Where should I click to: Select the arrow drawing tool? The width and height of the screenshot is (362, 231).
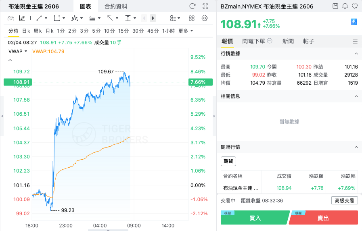point(110,18)
